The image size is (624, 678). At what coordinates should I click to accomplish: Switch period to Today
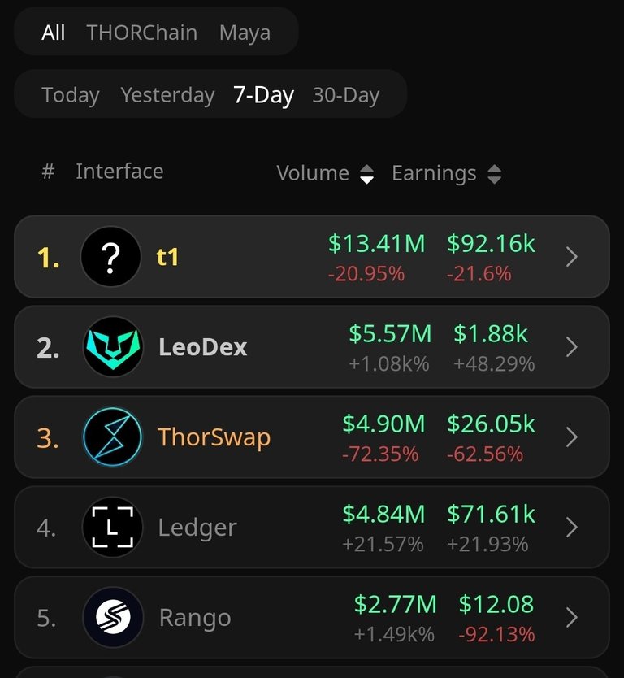click(71, 95)
